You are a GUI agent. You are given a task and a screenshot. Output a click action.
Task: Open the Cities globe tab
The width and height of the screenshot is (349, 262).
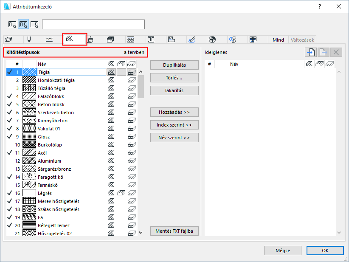click(212, 39)
